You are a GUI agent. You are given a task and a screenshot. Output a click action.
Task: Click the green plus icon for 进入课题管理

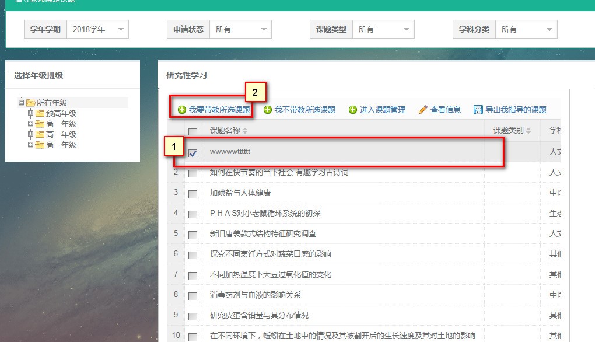[x=353, y=110]
